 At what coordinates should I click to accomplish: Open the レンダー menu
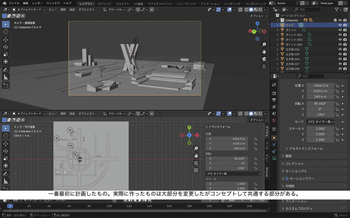pos(37,3)
